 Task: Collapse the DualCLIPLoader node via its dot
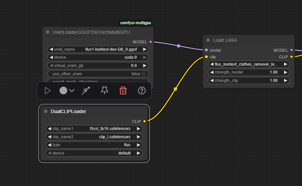46,111
